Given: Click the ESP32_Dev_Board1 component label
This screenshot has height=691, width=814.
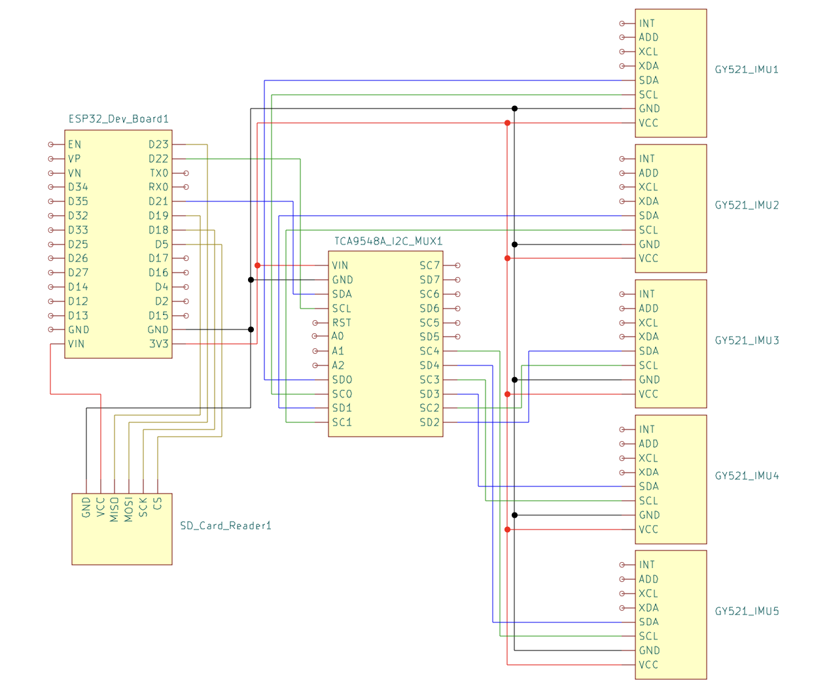Looking at the screenshot, I should [118, 119].
